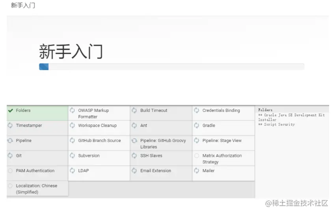Click the pending icon beside Gradle
This screenshot has height=214, width=335.
pyautogui.click(x=197, y=126)
